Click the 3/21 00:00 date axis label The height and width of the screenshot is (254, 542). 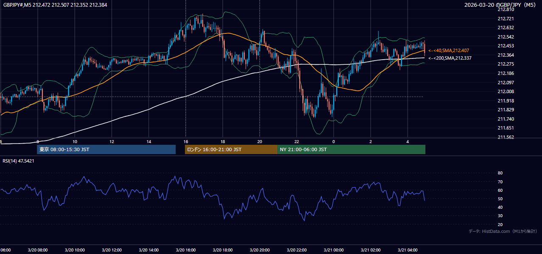pyautogui.click(x=334, y=250)
